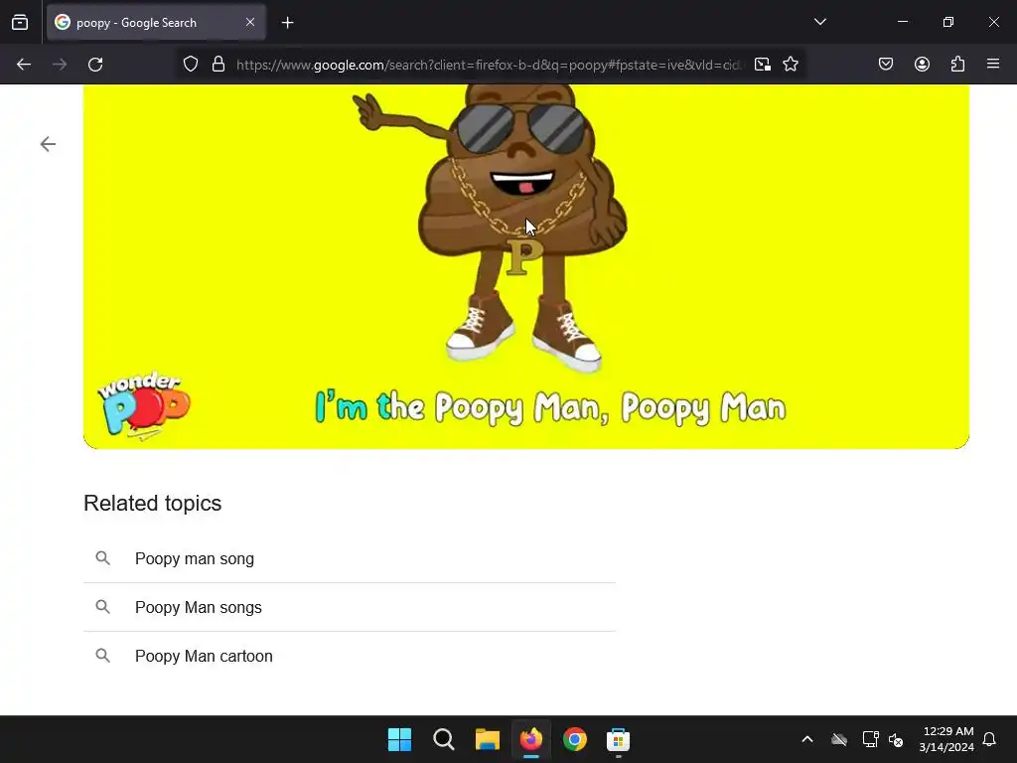Open Windows taskbar Search
Viewport: 1017px width, 763px height.
[x=444, y=739]
